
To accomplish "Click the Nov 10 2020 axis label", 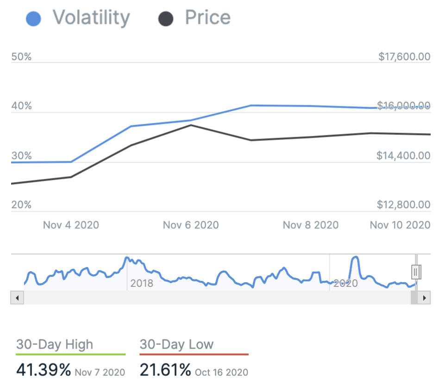I will (x=400, y=225).
